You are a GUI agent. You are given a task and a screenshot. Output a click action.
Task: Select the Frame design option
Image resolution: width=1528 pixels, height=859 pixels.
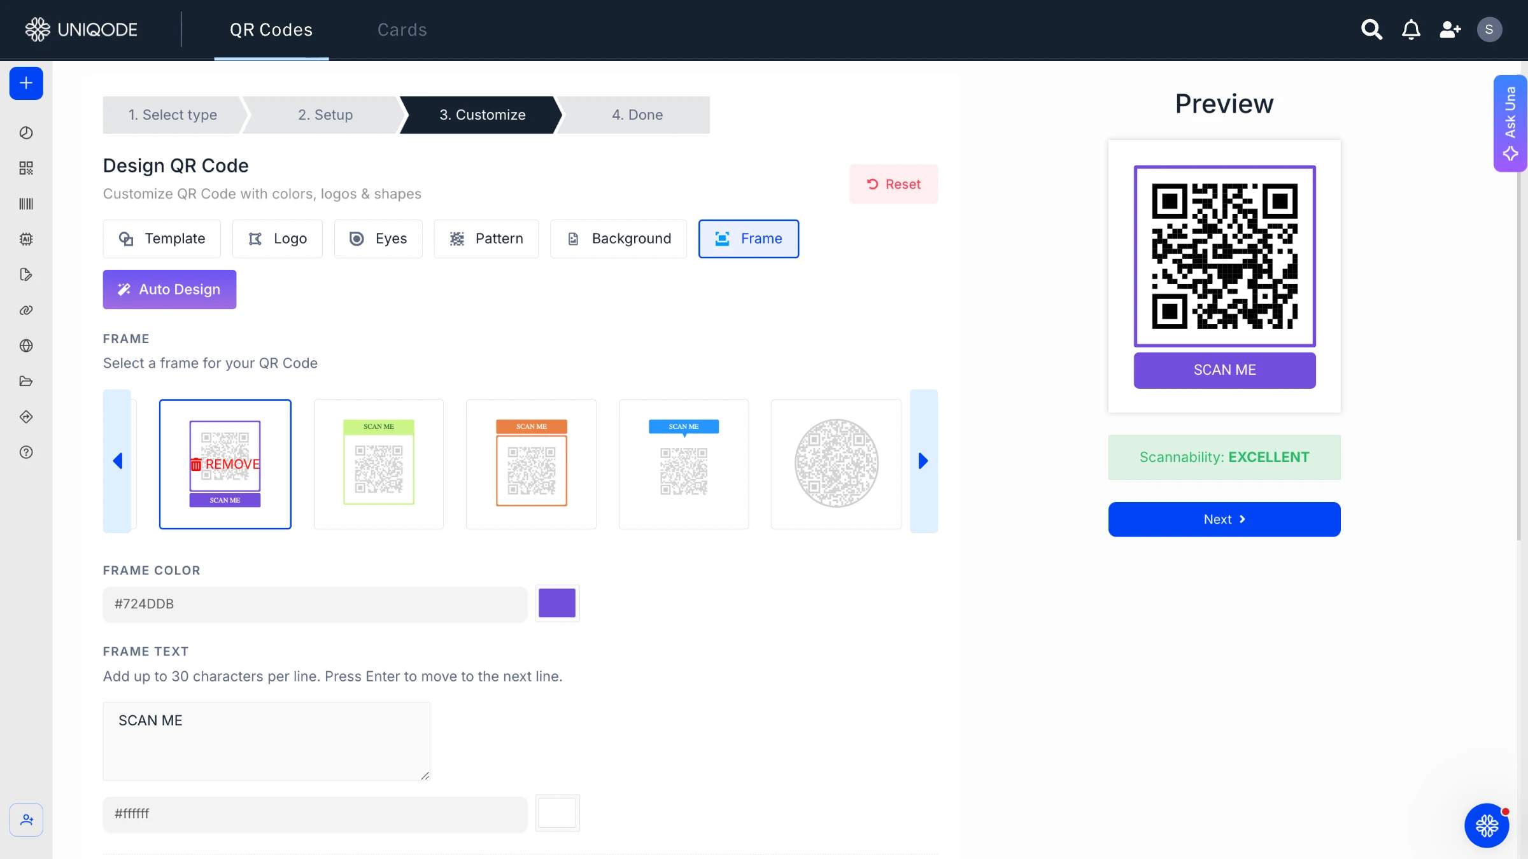click(x=749, y=239)
